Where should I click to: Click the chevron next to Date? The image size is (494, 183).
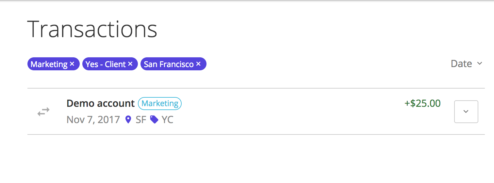pyautogui.click(x=479, y=63)
